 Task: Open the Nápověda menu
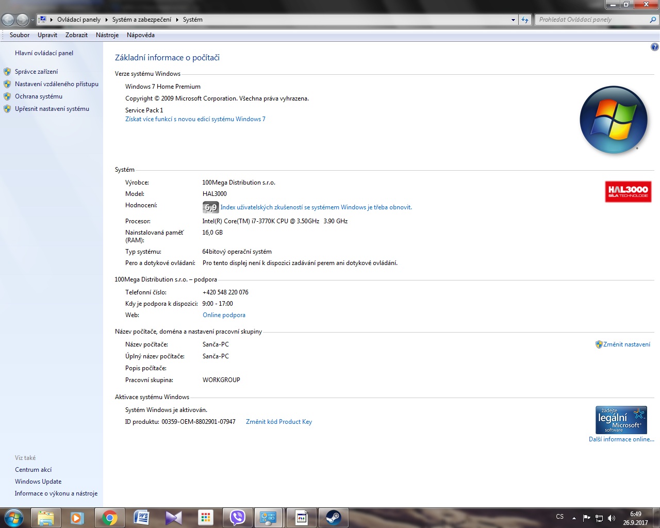tap(141, 35)
